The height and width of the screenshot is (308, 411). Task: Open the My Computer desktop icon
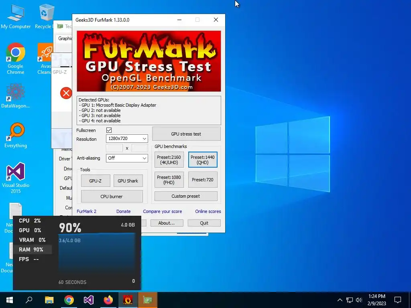[x=16, y=16]
